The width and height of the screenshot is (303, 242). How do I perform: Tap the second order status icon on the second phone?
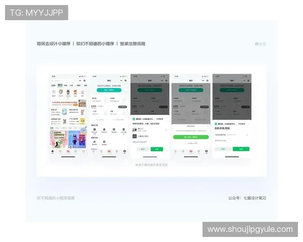point(104,130)
